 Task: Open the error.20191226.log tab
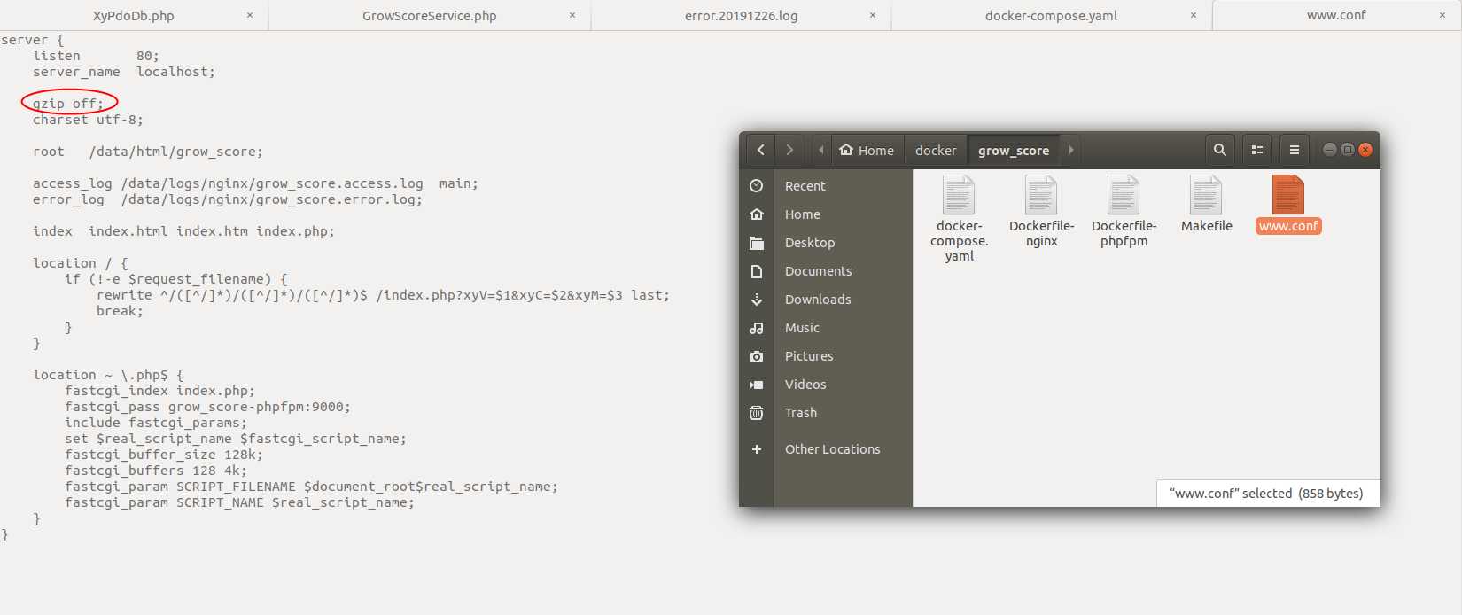pyautogui.click(x=741, y=15)
